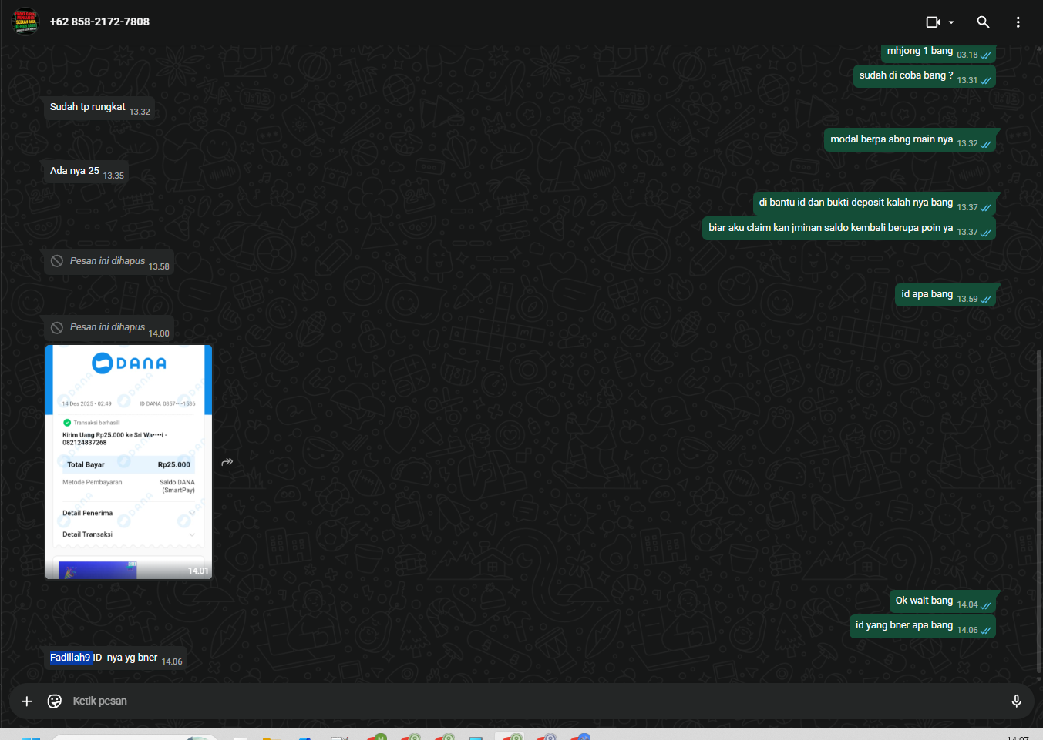Open the emoji and sticker picker
Image resolution: width=1043 pixels, height=740 pixels.
[55, 701]
